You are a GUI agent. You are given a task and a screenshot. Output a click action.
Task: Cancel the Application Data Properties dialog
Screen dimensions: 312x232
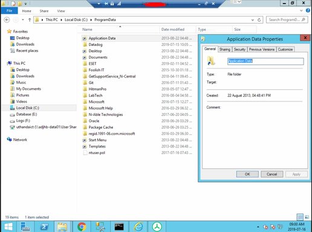(271, 174)
